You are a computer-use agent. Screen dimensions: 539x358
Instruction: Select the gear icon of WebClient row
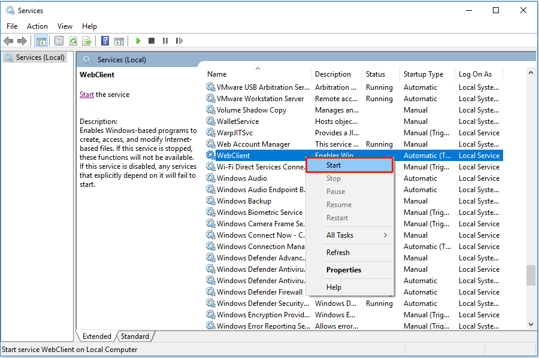tap(210, 155)
